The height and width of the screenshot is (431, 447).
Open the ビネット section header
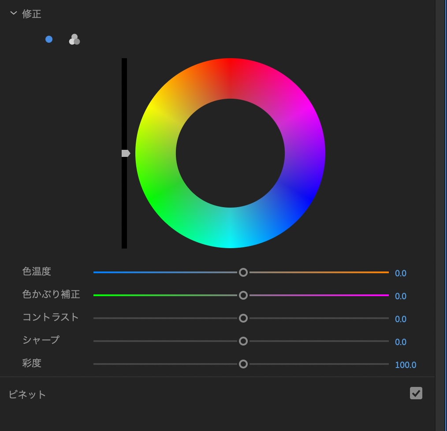click(27, 394)
